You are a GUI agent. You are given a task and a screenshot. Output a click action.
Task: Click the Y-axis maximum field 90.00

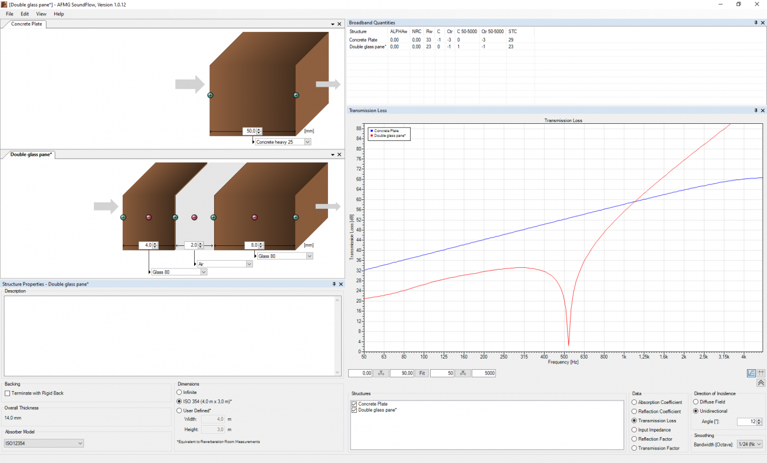(402, 373)
